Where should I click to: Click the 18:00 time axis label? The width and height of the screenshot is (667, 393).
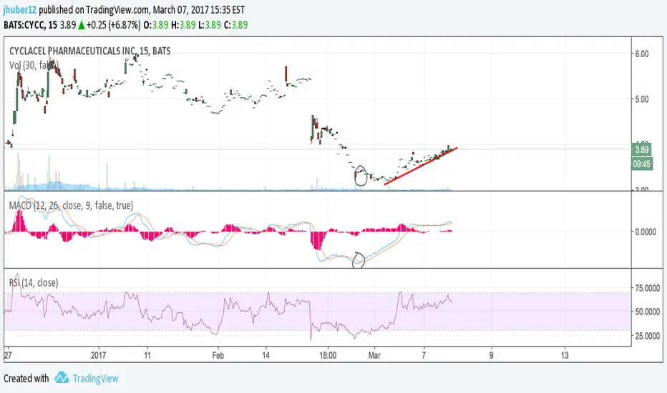point(328,355)
